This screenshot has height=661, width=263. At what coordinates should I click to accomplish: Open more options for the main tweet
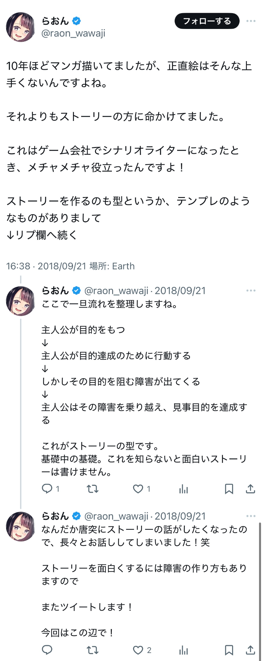point(251,21)
